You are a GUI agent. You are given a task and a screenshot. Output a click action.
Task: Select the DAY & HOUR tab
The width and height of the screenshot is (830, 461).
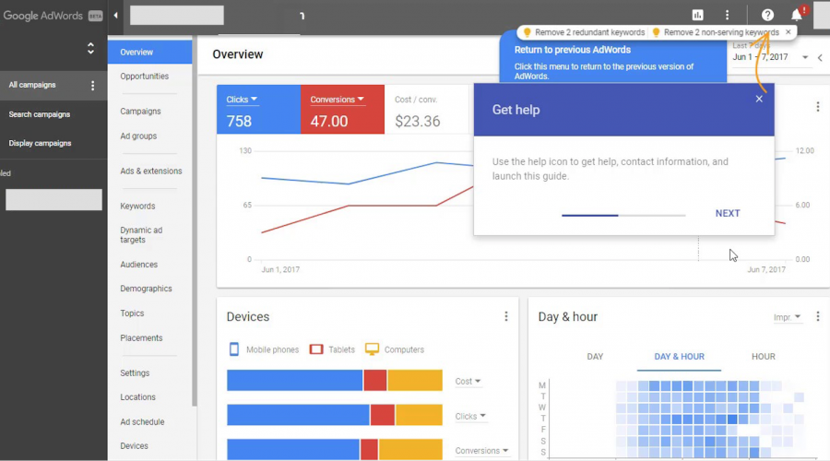point(679,357)
